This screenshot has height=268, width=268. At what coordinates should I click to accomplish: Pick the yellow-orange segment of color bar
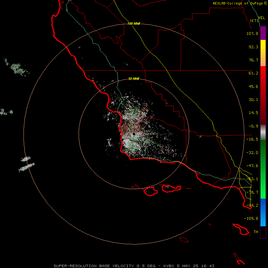tap(263, 53)
